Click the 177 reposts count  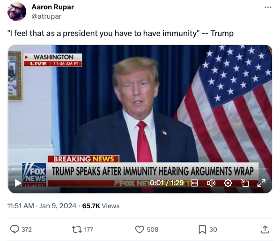coord(88,229)
